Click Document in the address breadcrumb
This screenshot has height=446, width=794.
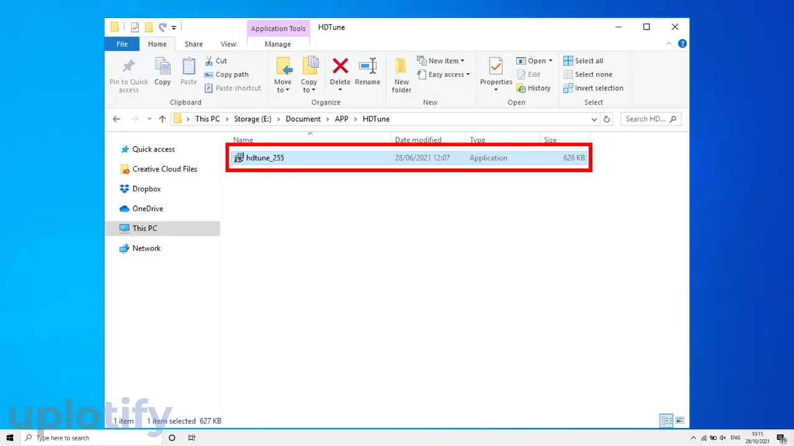303,119
